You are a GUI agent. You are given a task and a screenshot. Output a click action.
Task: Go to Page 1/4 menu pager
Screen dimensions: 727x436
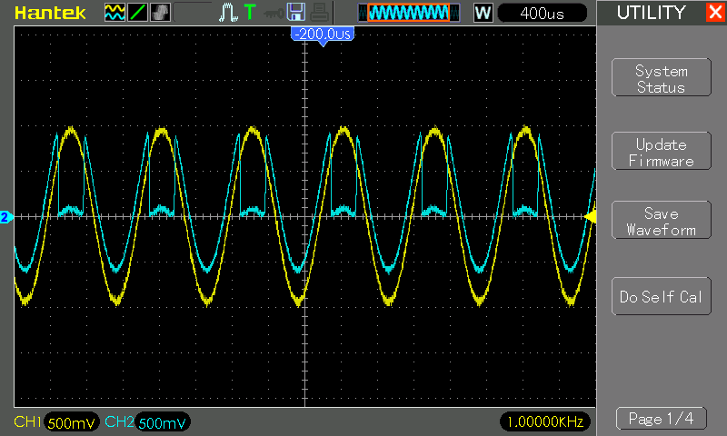[662, 419]
